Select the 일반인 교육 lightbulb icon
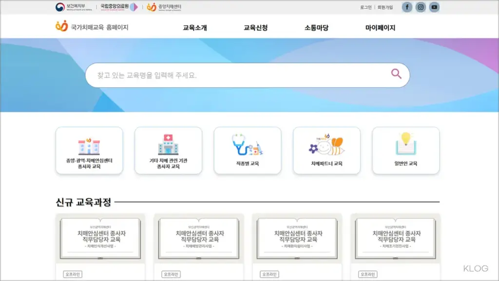Screen dimensions: 499x281 405,144
